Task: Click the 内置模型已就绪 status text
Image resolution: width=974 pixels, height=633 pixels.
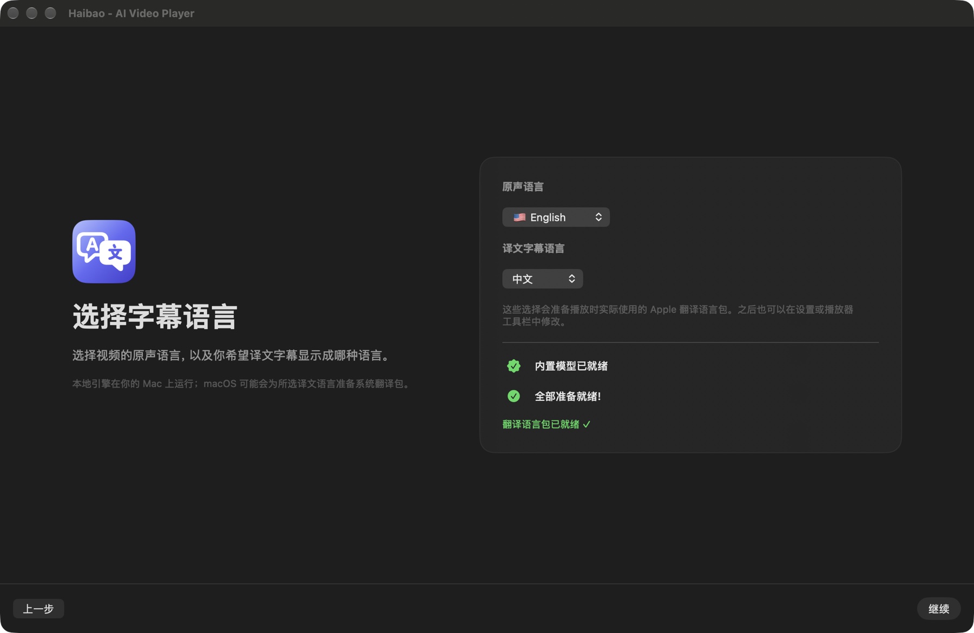Action: pyautogui.click(x=571, y=366)
